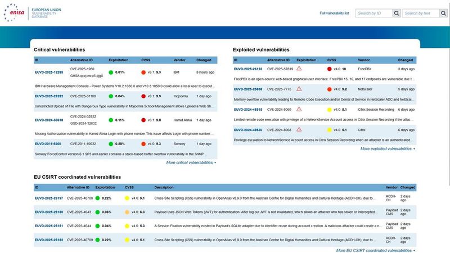Click red CVSS dot for EUVD-2025-26282
Image resolution: width=450 pixels, height=253 pixels.
[x=143, y=96]
